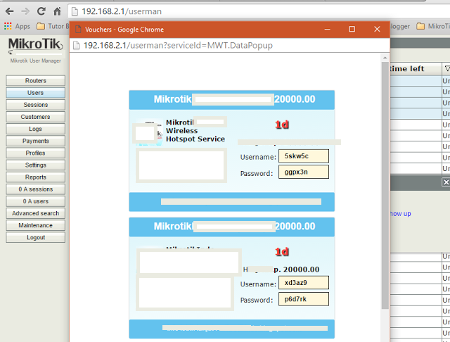Screen dimensions: 450x342
Task: Open the filter dropdown arrow in table header
Action: tap(446, 68)
